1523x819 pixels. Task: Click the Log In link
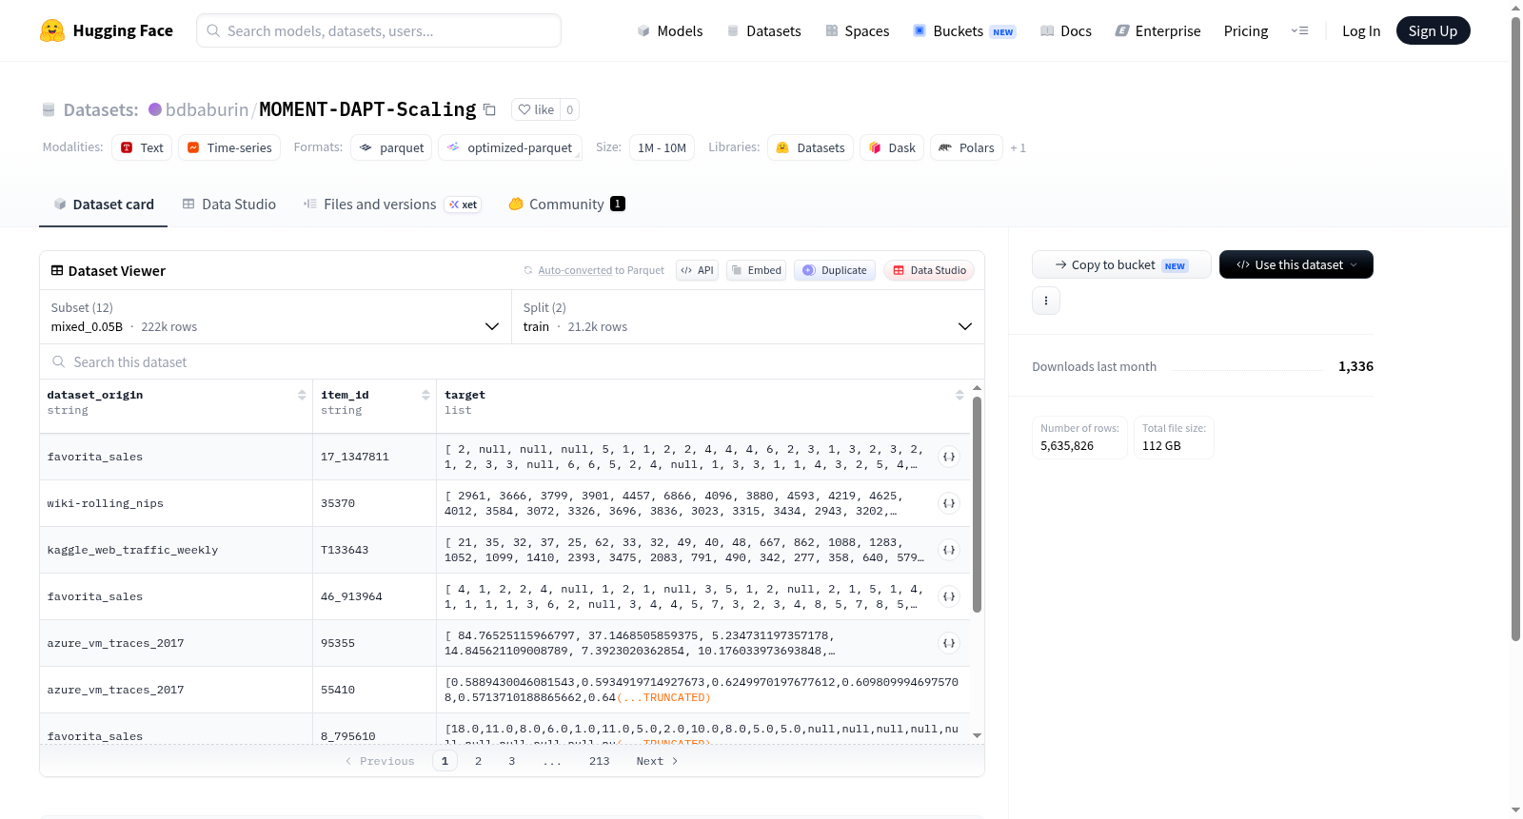tap(1361, 30)
